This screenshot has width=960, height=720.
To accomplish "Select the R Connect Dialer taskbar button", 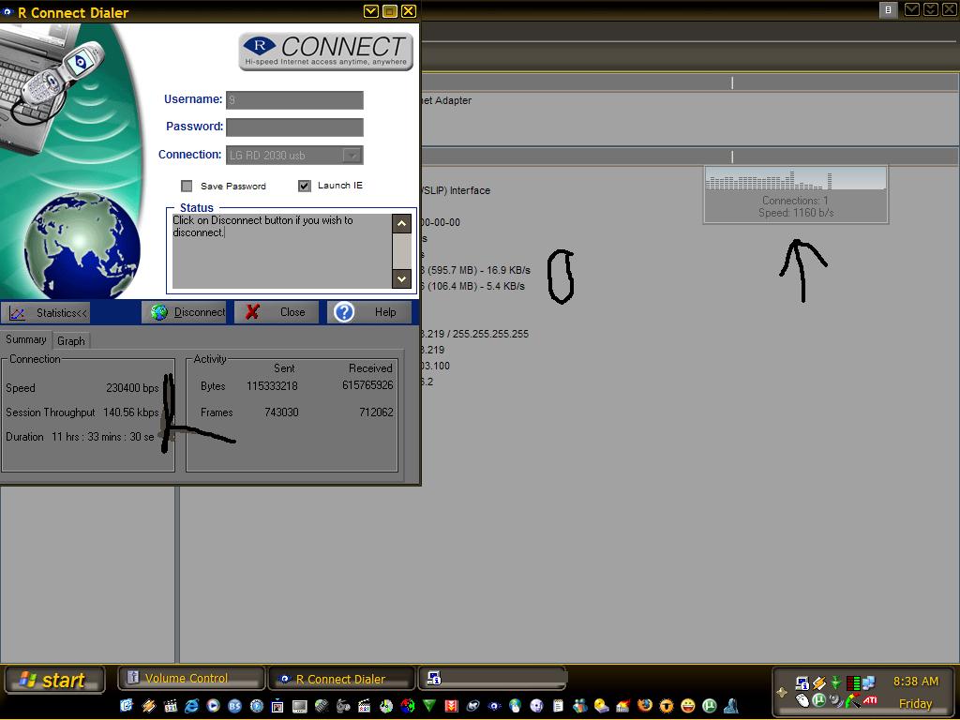I will [x=341, y=679].
